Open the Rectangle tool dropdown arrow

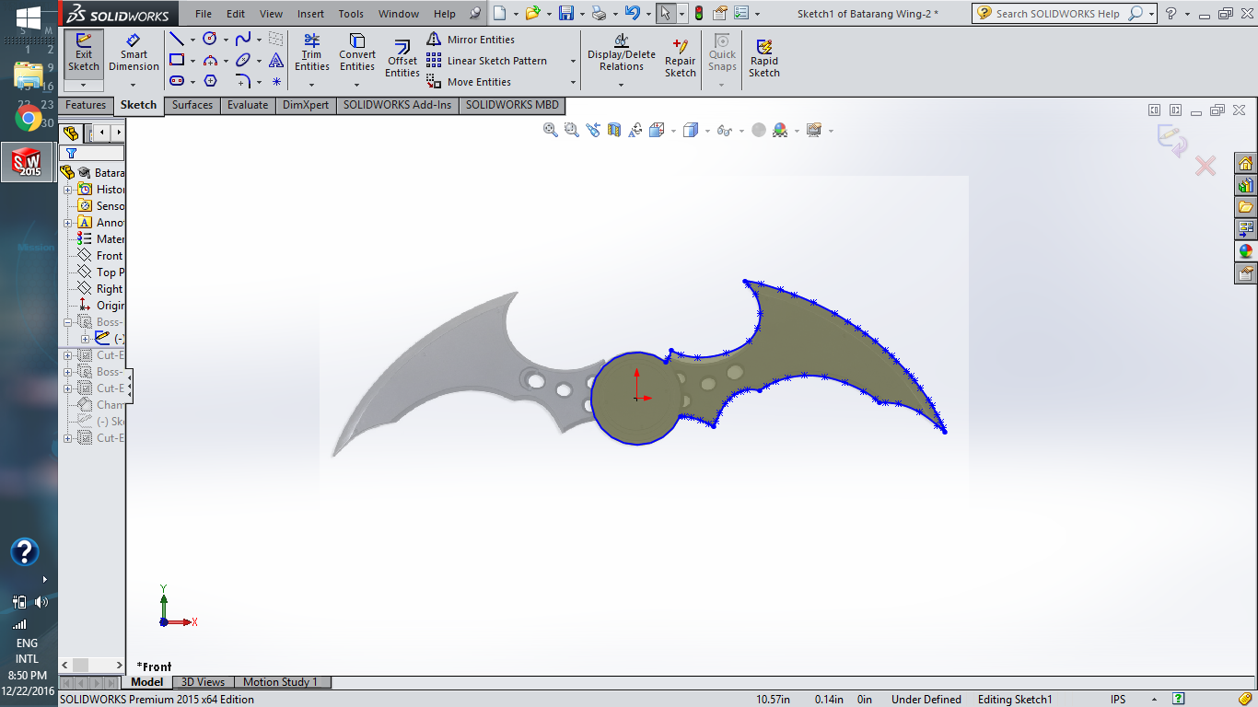click(192, 61)
